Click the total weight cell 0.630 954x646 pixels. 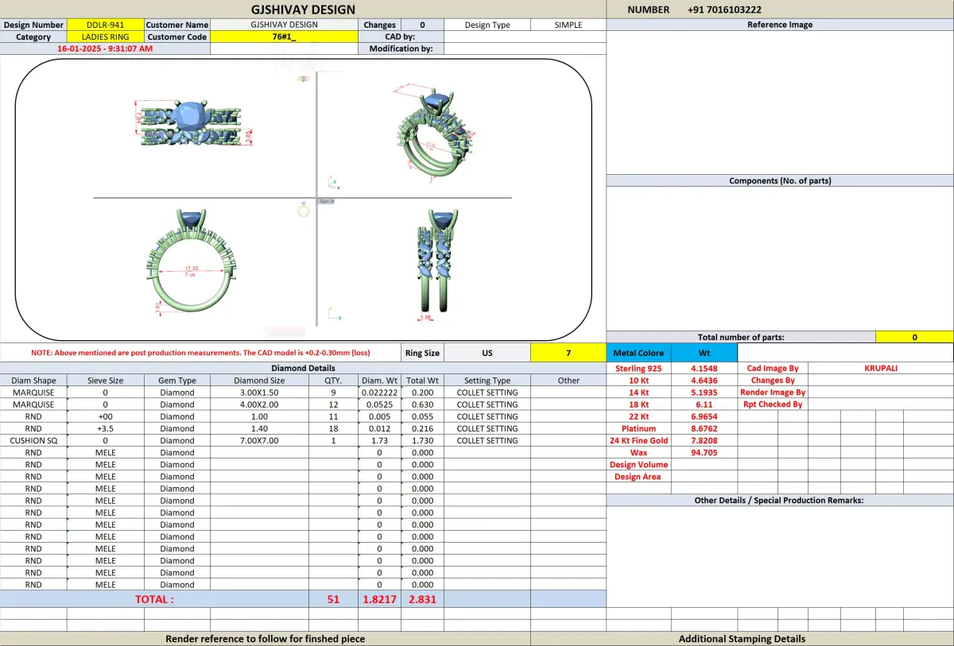click(422, 404)
